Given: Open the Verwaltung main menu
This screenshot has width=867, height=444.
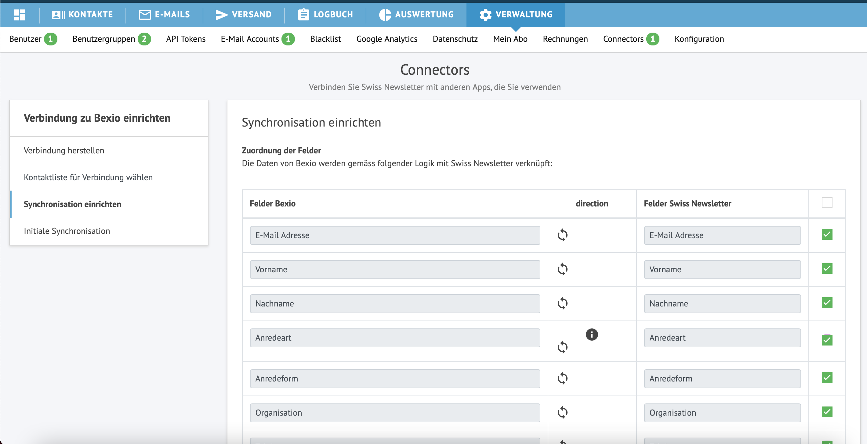Looking at the screenshot, I should pyautogui.click(x=516, y=14).
